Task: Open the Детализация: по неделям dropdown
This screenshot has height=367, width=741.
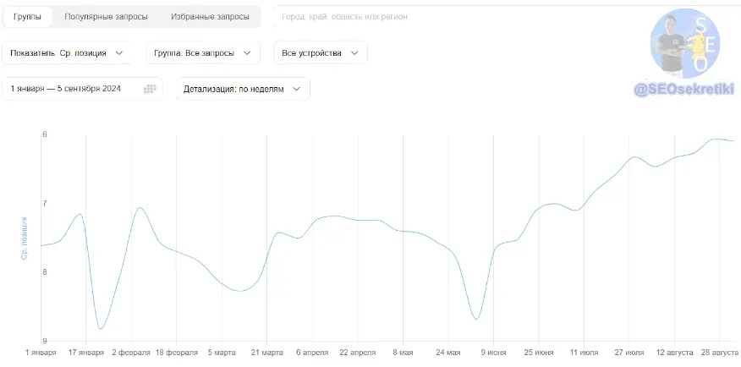Action: 242,89
